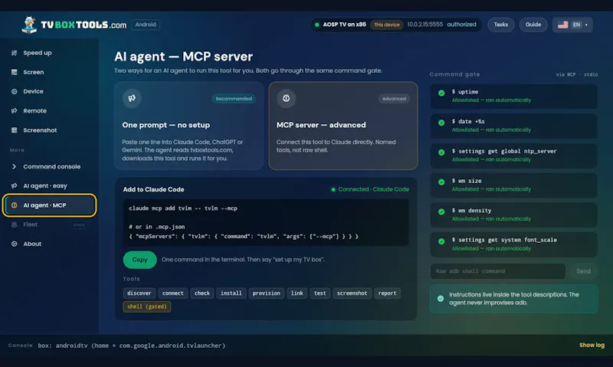Click the check tool chip
This screenshot has width=613, height=367.
point(202,293)
